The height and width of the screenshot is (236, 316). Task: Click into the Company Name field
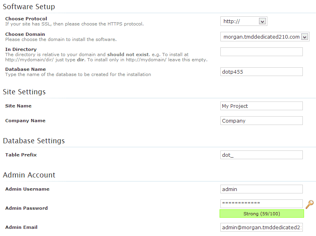pos(261,121)
